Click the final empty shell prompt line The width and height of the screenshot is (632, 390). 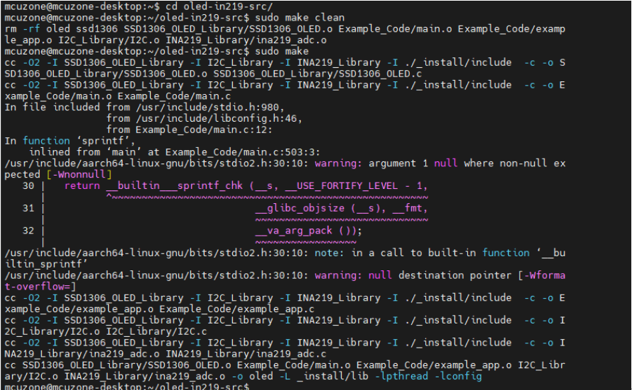[127, 386]
